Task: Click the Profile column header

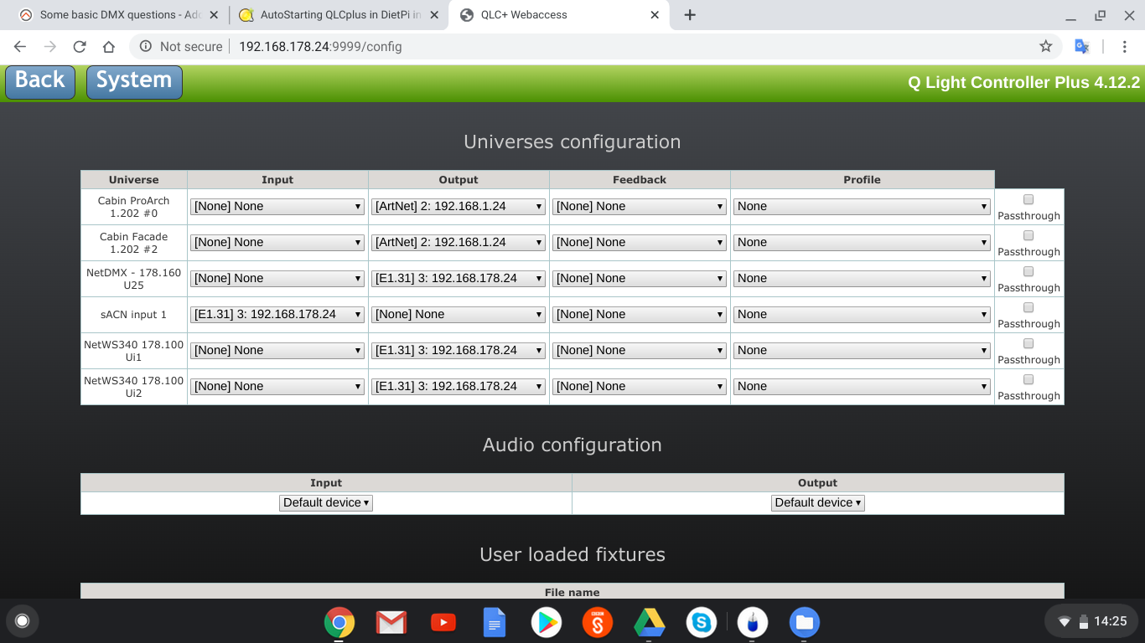Action: coord(863,180)
